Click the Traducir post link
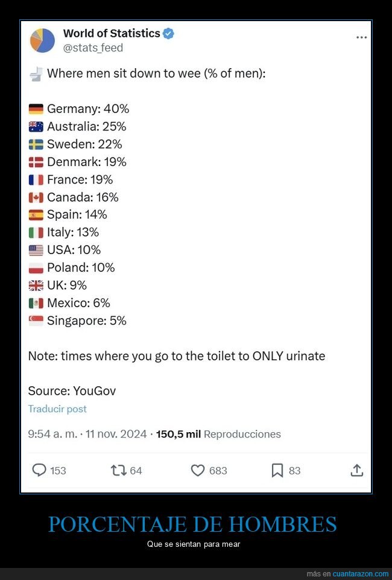Image resolution: width=392 pixels, height=580 pixels. click(x=57, y=409)
